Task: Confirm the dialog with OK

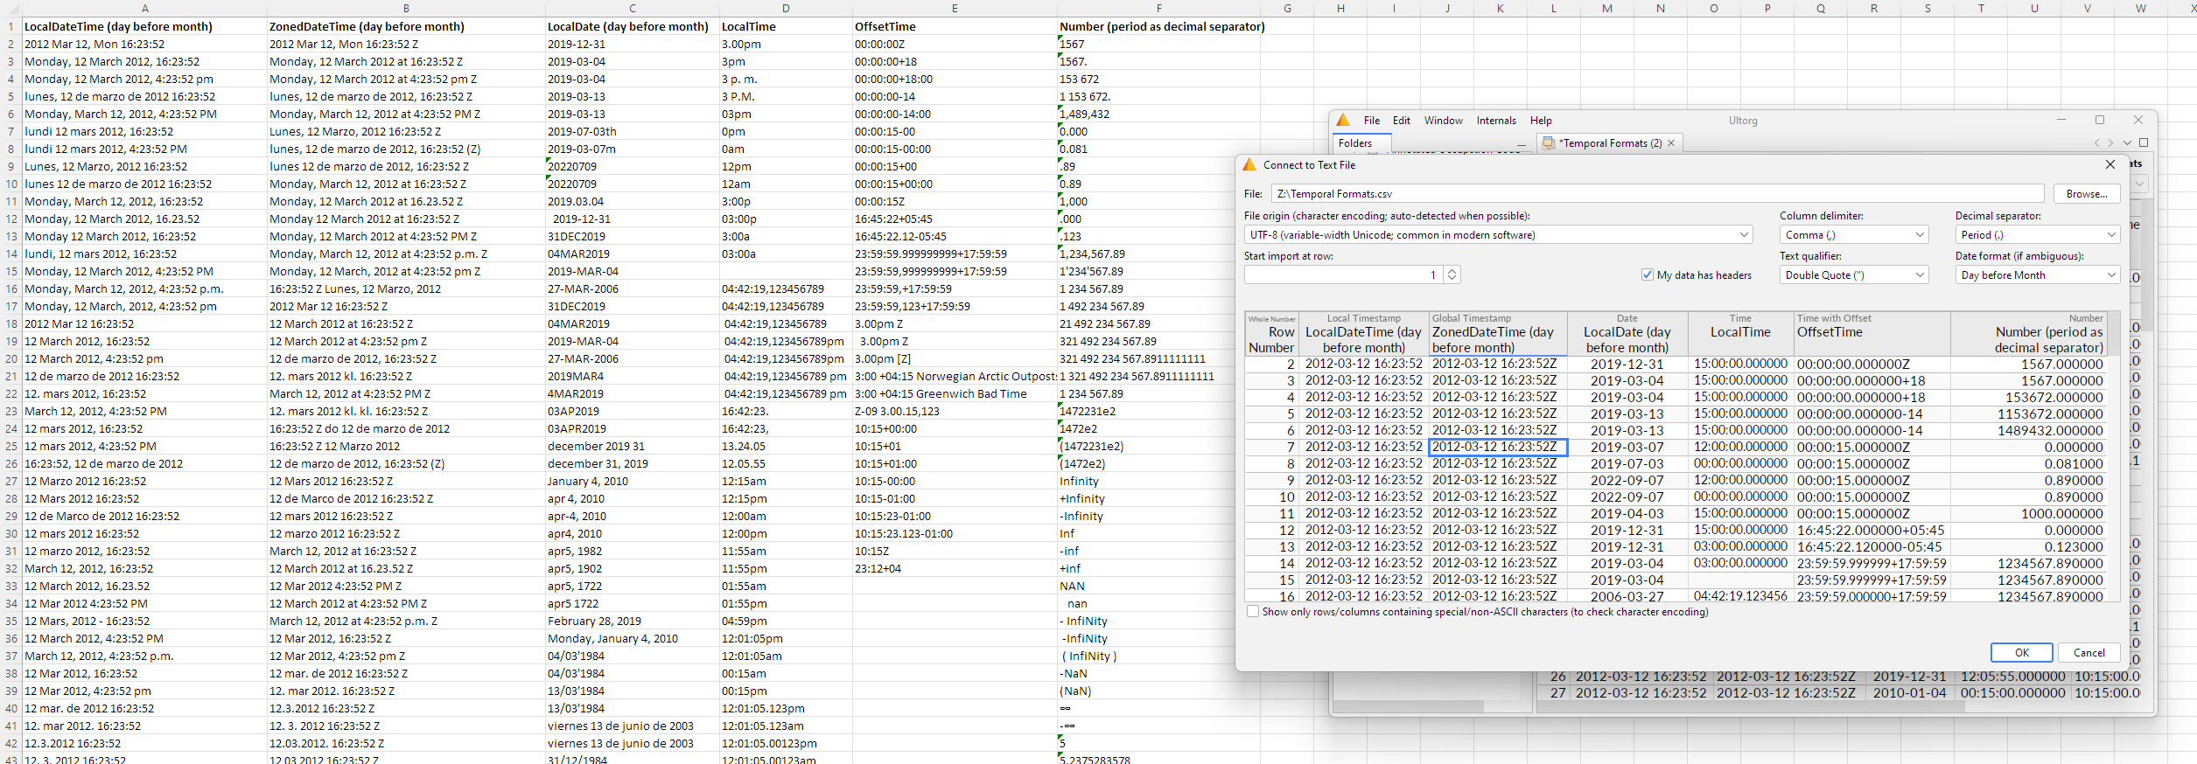Action: tap(2022, 652)
